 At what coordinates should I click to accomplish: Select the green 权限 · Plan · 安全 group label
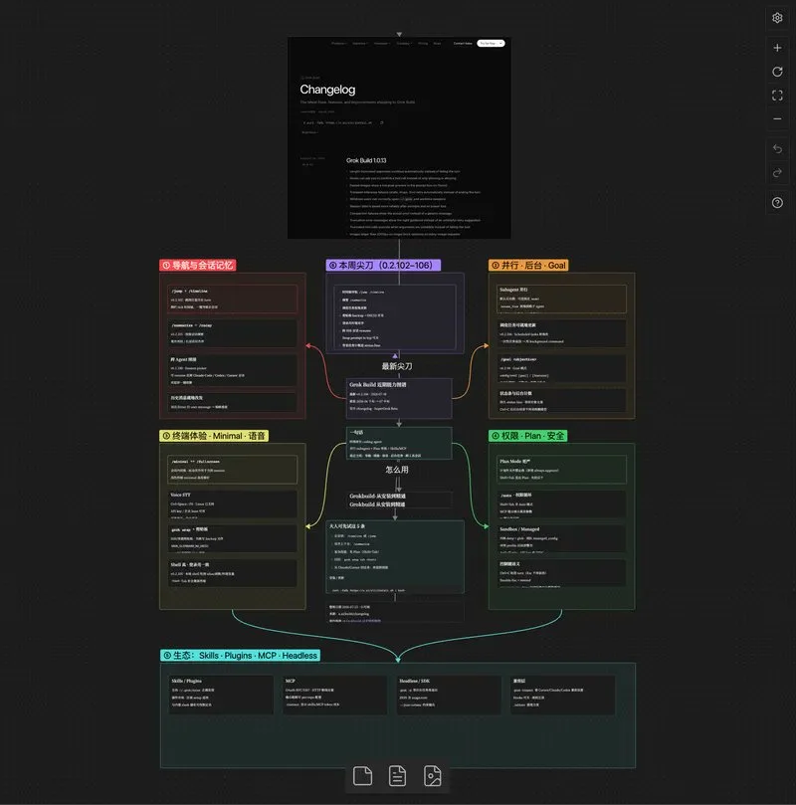(x=527, y=436)
